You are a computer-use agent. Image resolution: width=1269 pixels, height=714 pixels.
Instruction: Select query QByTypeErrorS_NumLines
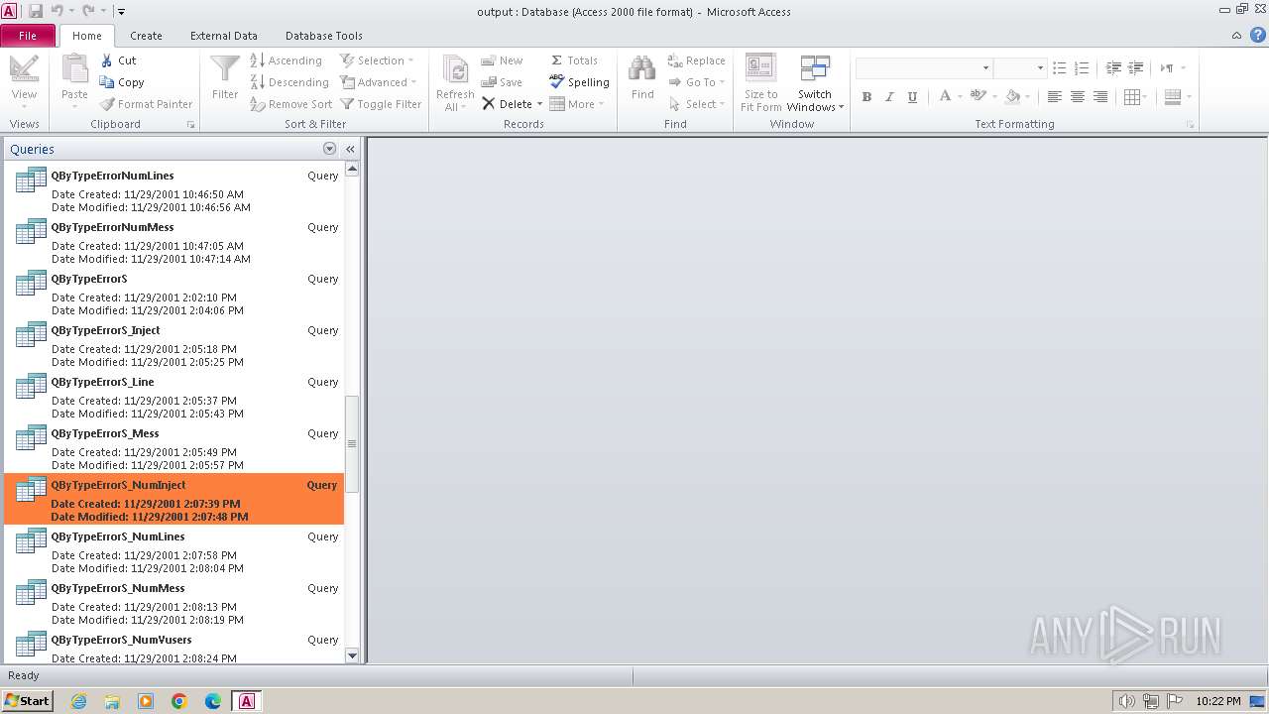(x=173, y=549)
